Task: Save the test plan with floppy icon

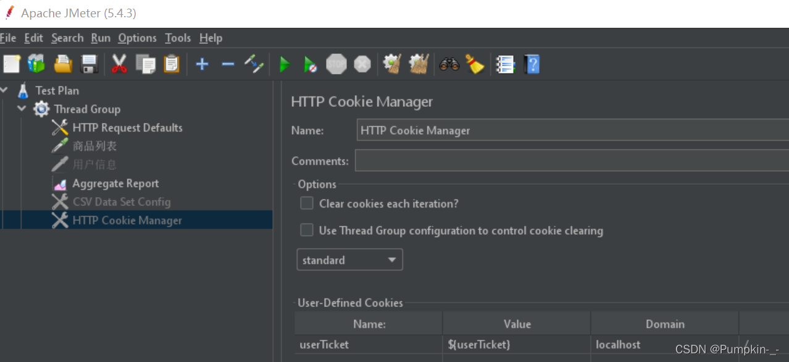Action: click(x=90, y=64)
